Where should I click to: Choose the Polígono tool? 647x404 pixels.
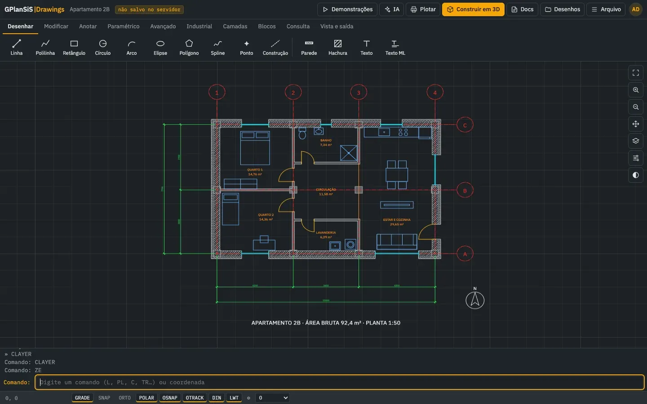tap(189, 47)
